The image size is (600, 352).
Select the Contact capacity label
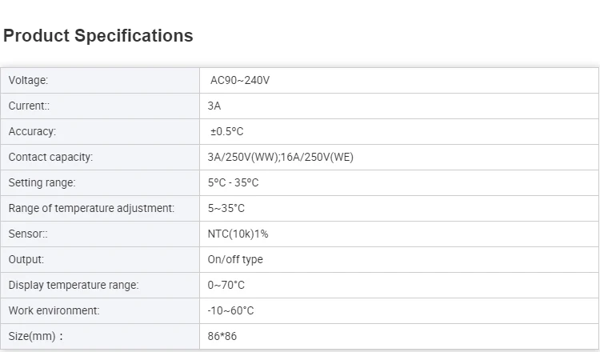click(50, 158)
